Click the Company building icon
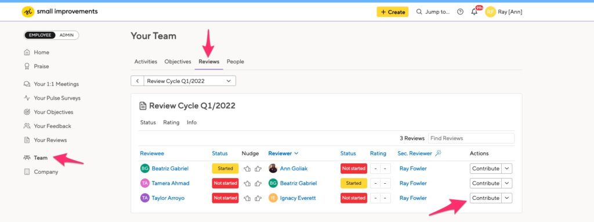The image size is (594, 222). click(27, 172)
